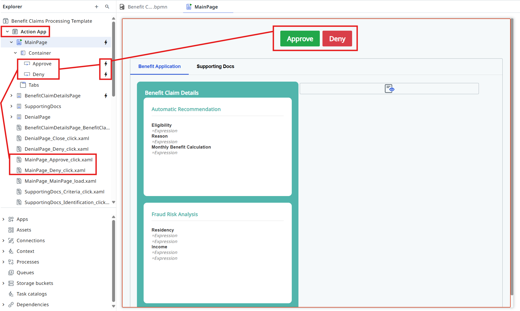520x311 pixels.
Task: Open the Benefit Application tab
Action: pos(159,66)
